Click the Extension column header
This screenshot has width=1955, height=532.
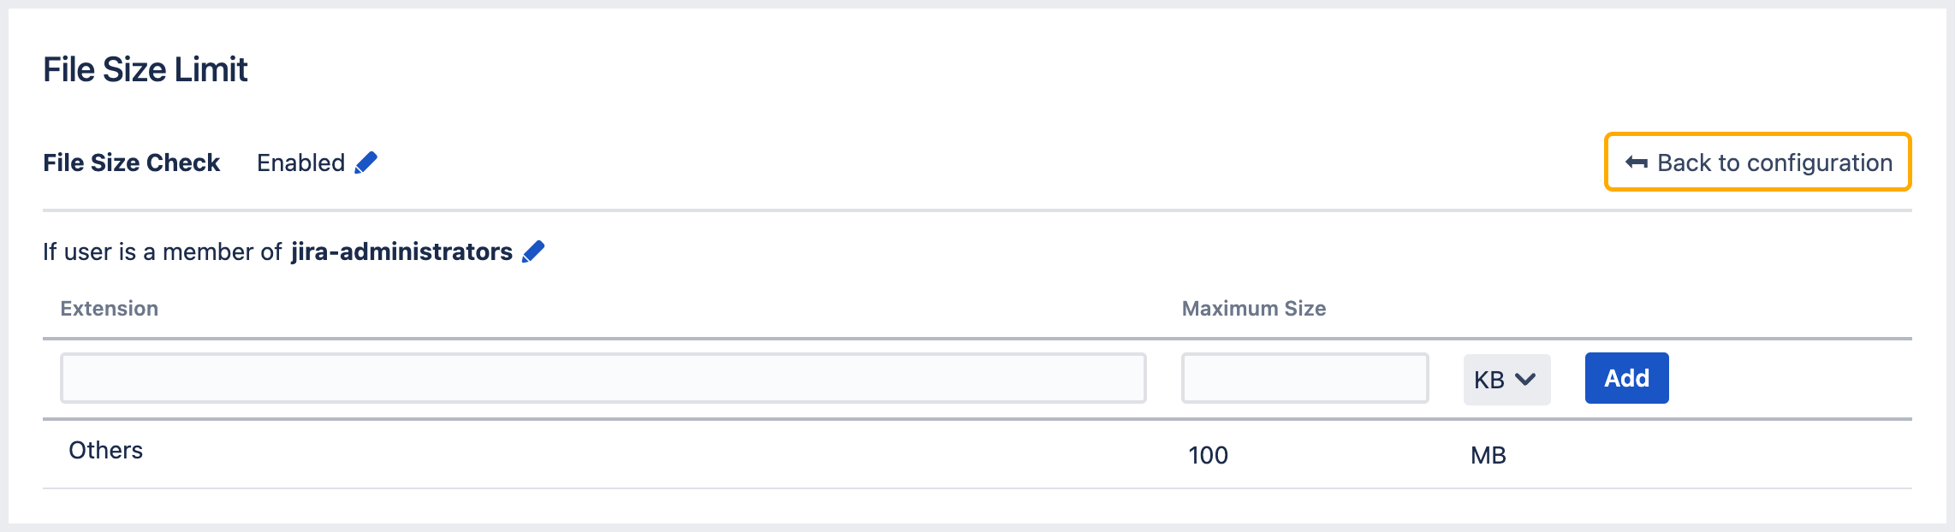pyautogui.click(x=108, y=308)
